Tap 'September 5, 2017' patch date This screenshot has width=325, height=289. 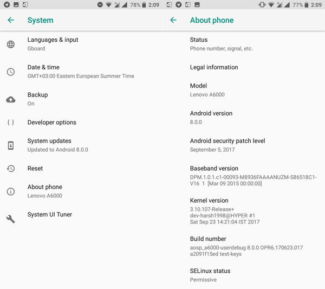point(212,150)
